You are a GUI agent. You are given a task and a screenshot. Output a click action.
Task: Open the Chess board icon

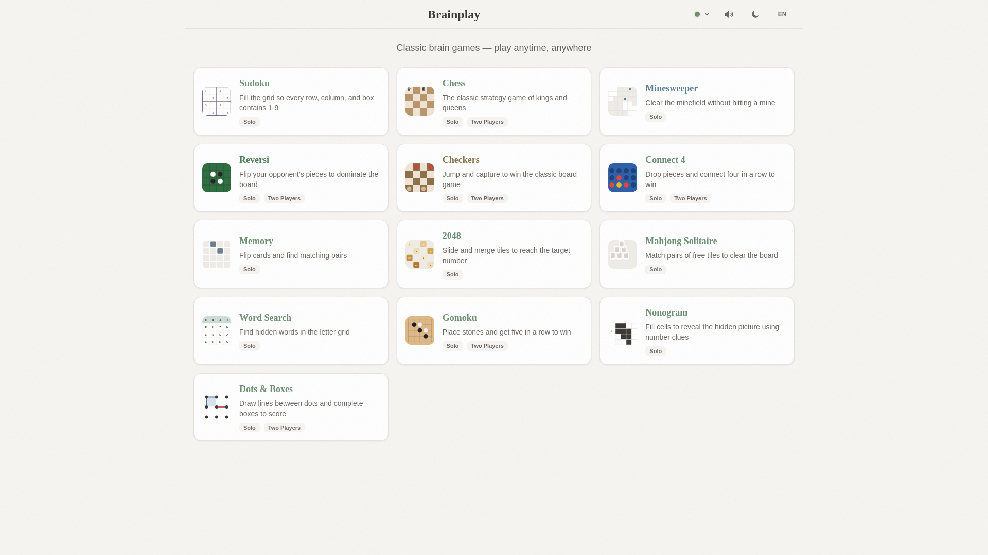coord(419,101)
